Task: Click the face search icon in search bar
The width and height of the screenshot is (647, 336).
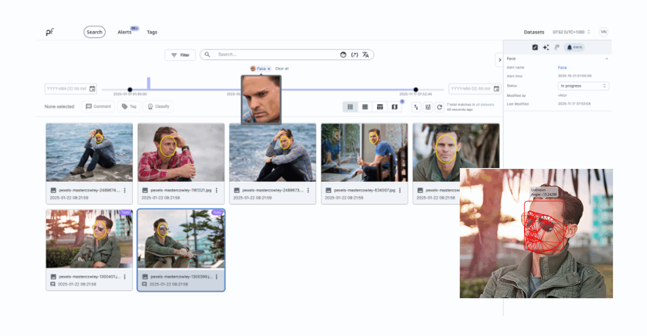Action: click(343, 55)
